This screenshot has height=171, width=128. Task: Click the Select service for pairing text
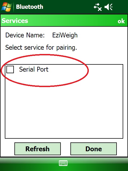point(41,48)
